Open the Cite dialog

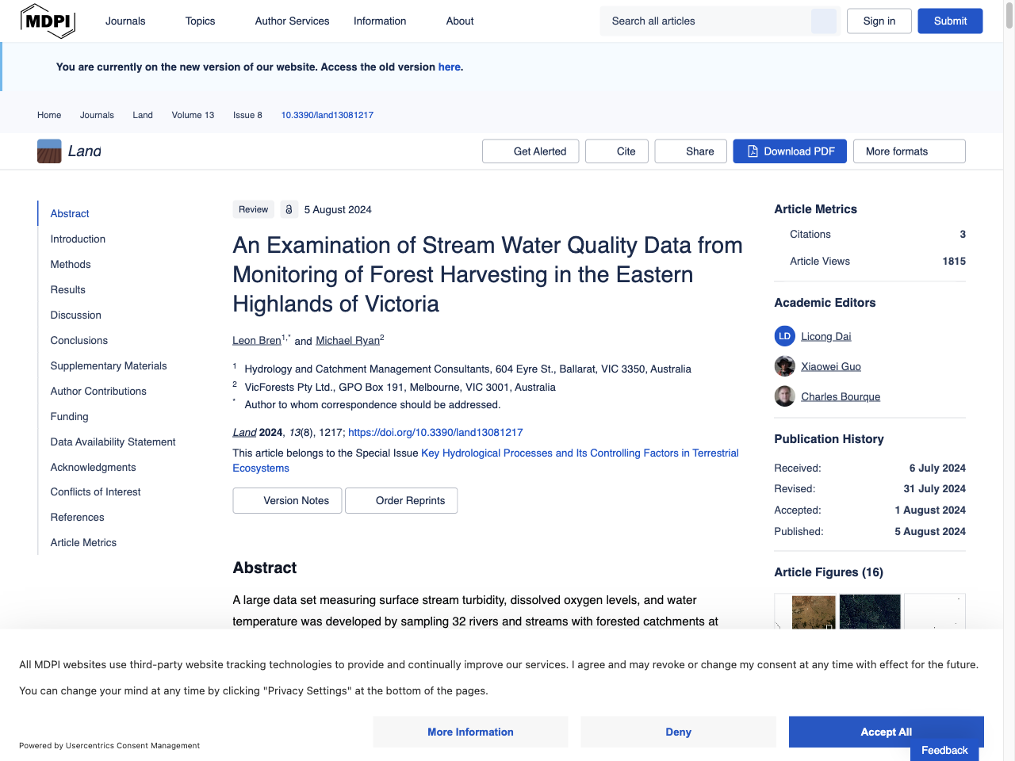[x=616, y=151]
